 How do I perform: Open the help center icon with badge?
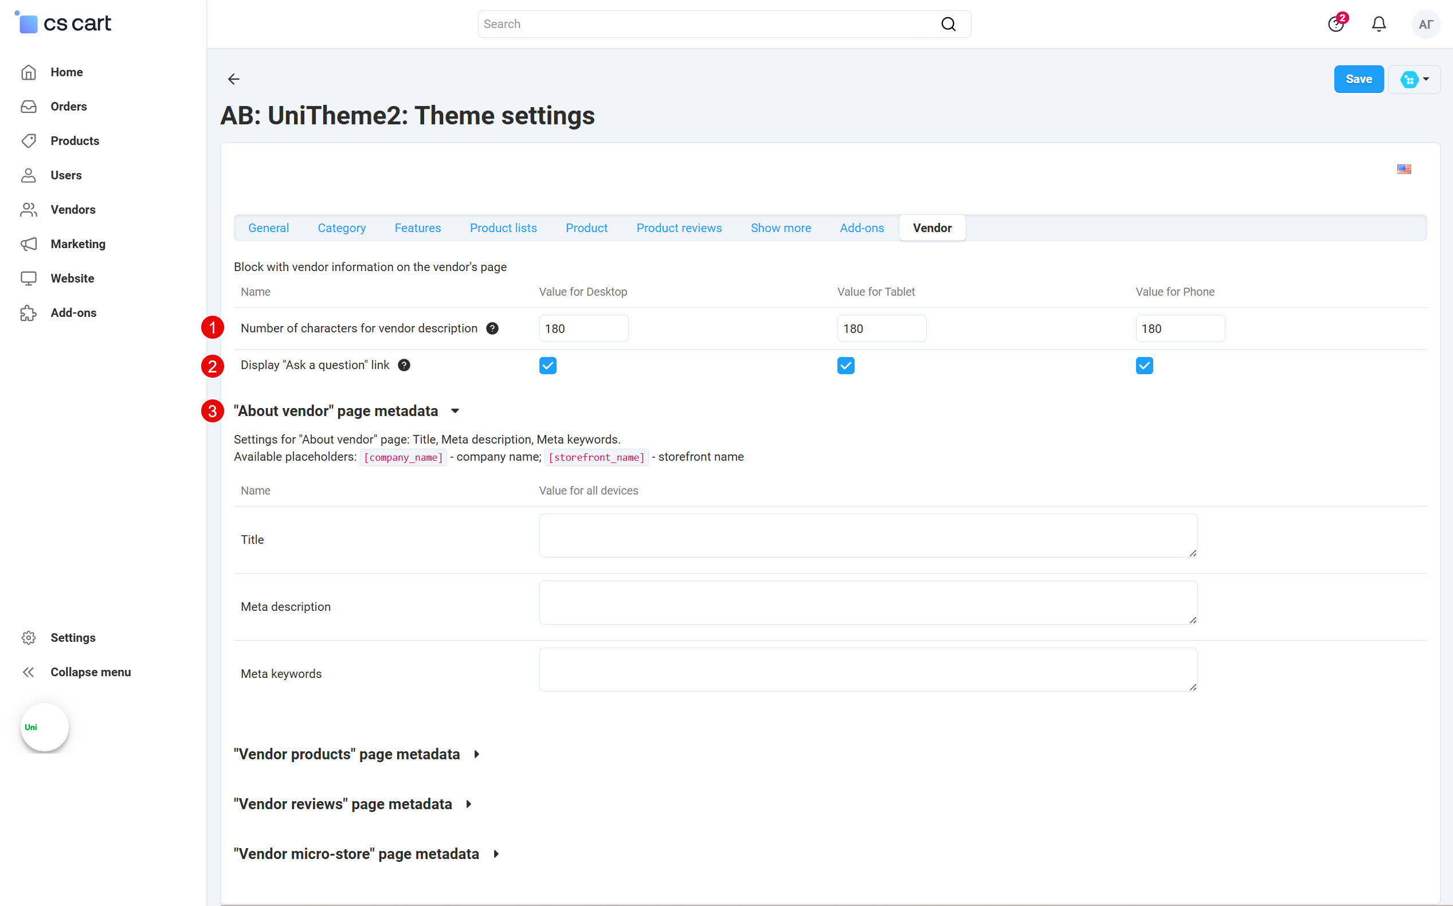[x=1336, y=23]
